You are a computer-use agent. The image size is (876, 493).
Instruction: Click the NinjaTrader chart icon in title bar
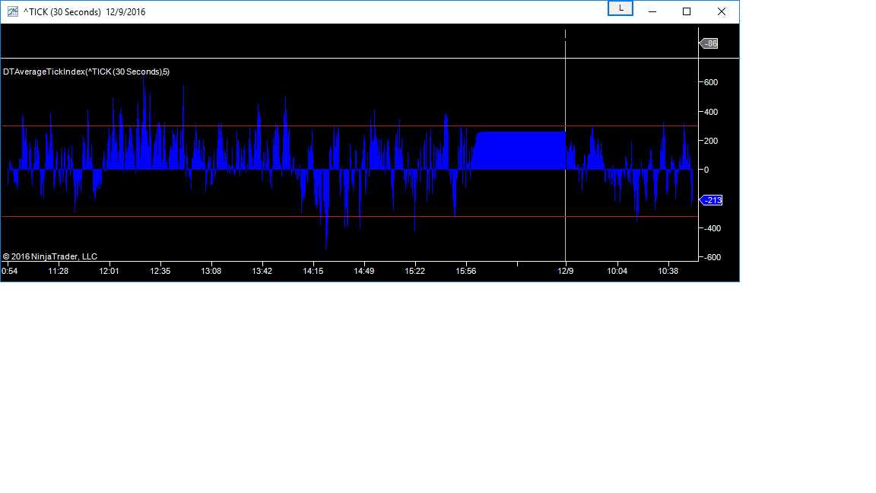tap(12, 11)
